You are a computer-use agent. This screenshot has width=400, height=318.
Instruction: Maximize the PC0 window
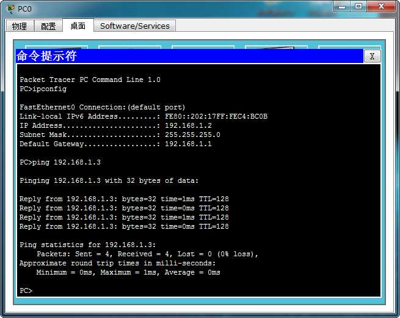358,6
